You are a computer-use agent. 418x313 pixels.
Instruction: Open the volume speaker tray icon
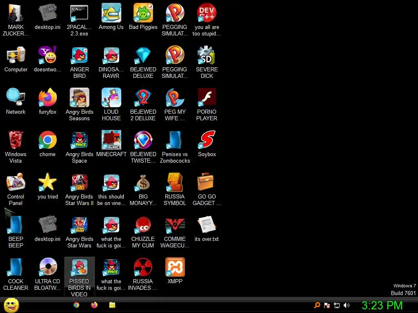pyautogui.click(x=347, y=305)
